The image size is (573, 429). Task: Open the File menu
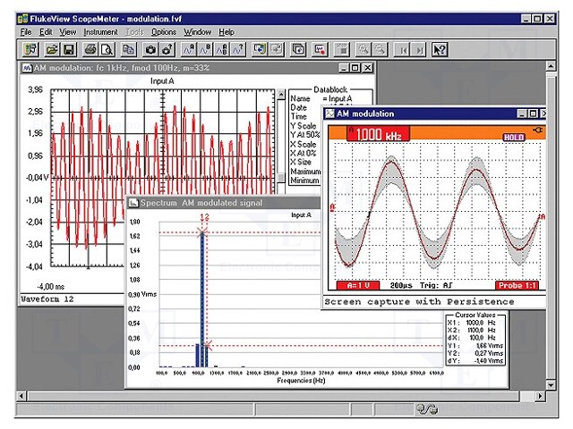coord(26,31)
